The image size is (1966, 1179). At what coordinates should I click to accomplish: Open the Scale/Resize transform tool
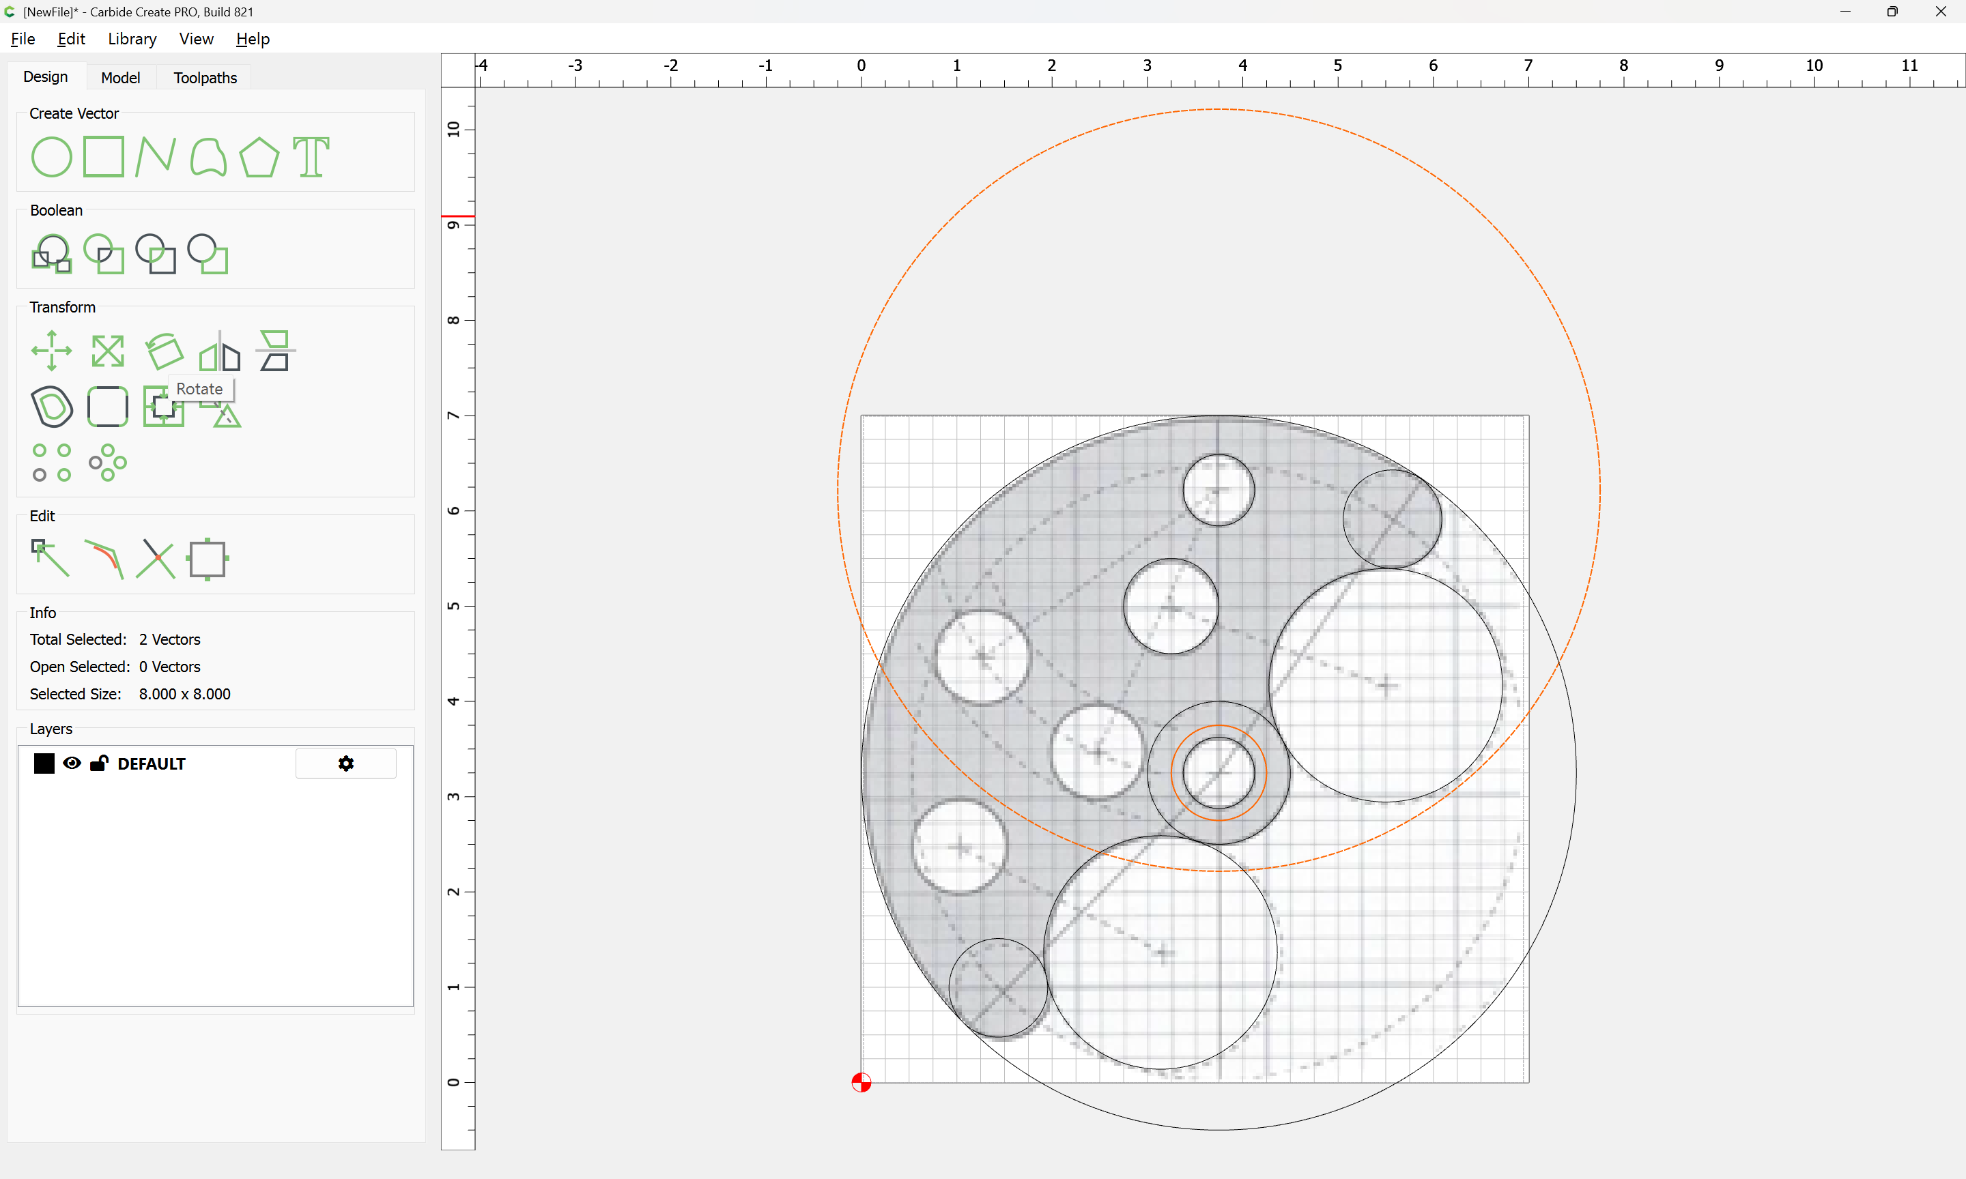[x=107, y=351]
